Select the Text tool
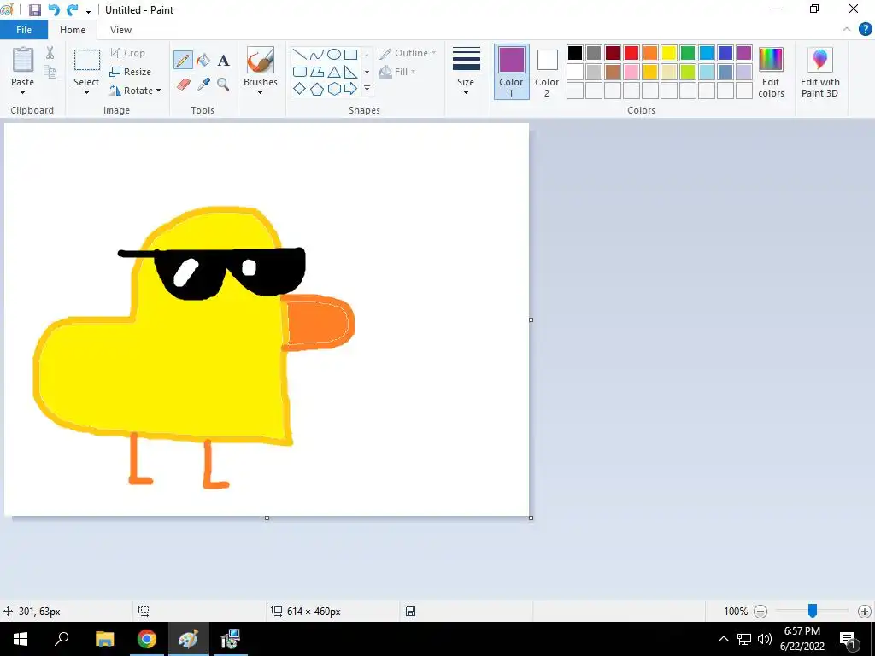 (223, 60)
